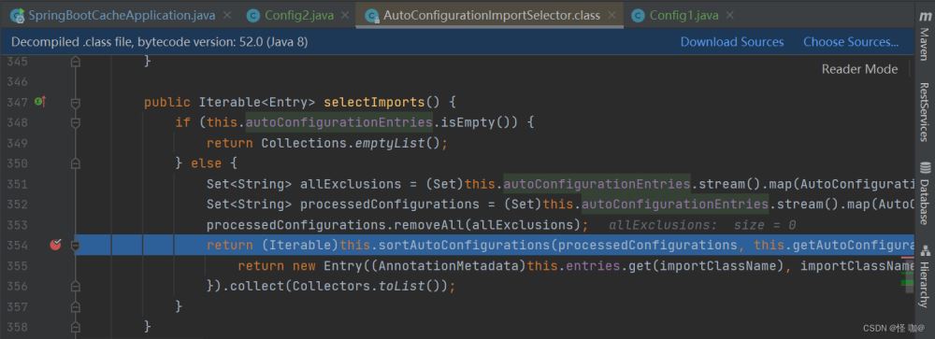Toggle Reader Mode in the editor

[859, 69]
